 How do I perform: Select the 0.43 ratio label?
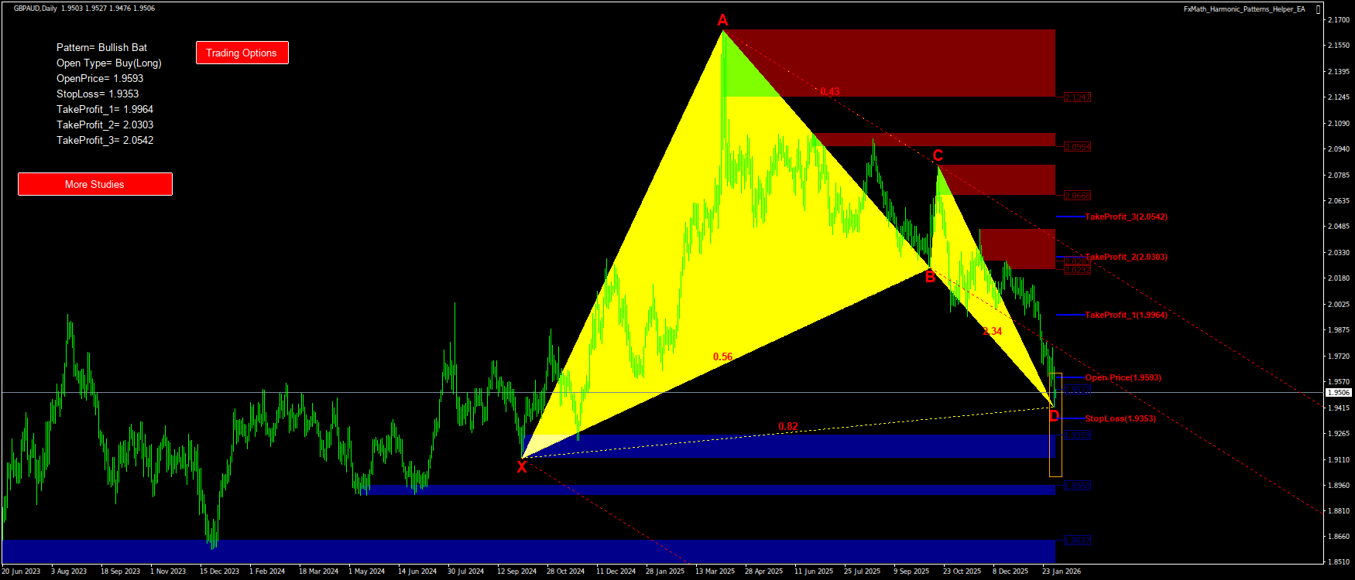pyautogui.click(x=830, y=91)
